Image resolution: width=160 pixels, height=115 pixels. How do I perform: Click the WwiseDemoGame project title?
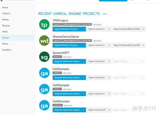[66, 37]
